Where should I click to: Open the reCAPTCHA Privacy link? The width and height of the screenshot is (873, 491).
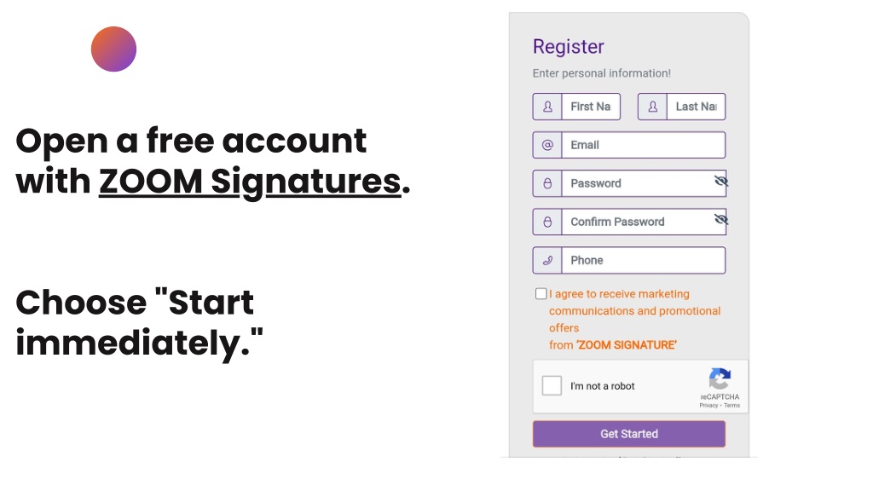[x=708, y=405]
